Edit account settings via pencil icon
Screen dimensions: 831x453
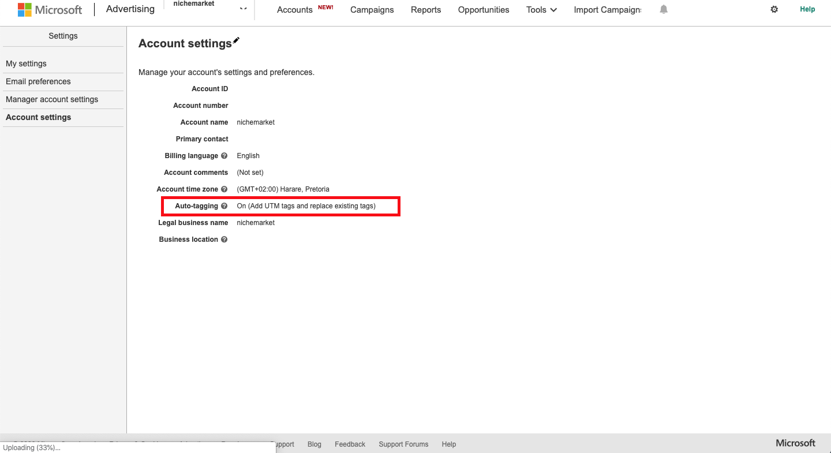[x=236, y=41]
